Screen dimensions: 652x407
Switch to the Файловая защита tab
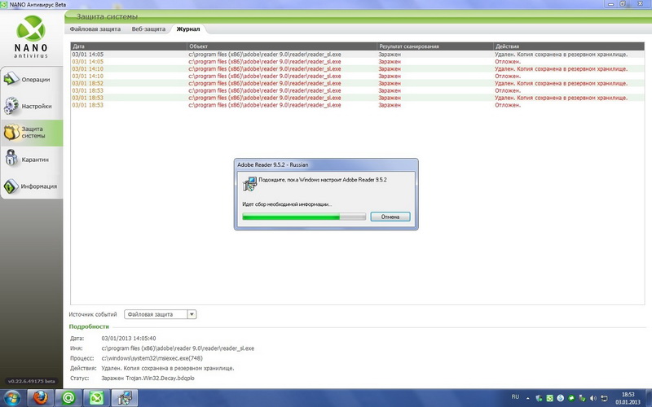point(96,29)
